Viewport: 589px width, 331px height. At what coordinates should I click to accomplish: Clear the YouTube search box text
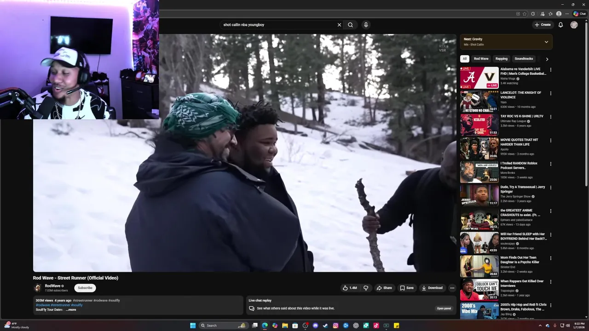[x=339, y=25]
